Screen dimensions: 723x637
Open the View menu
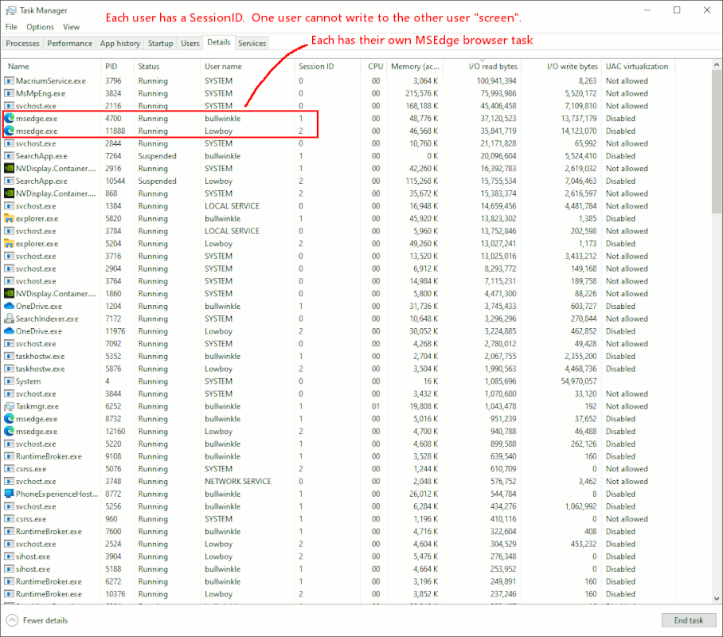pos(71,27)
